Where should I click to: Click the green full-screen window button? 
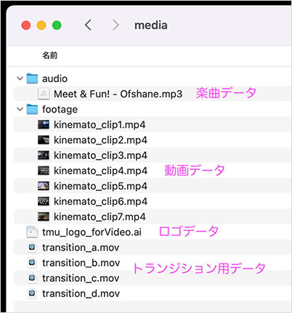pos(57,25)
